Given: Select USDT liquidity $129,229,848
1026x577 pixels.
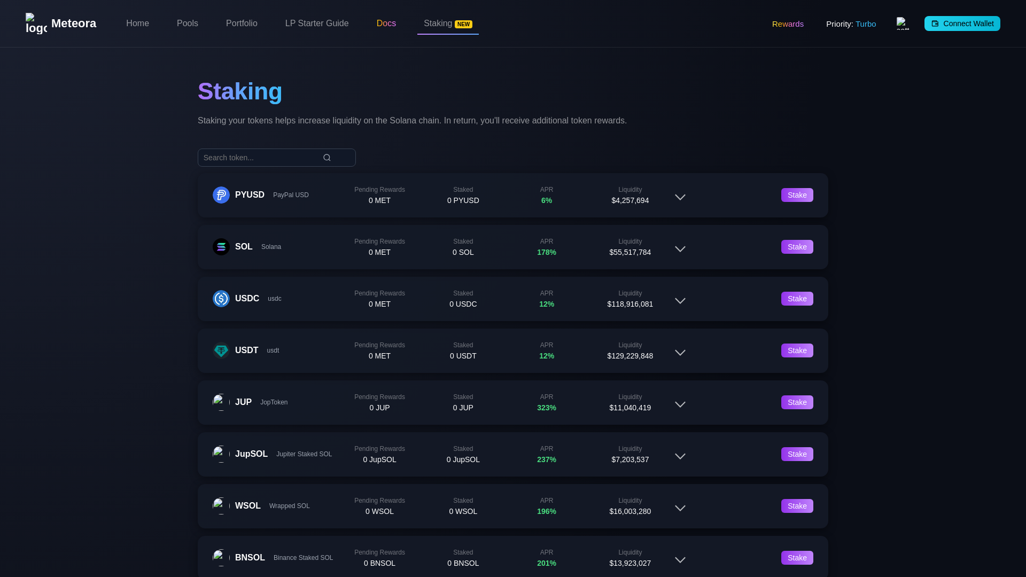Looking at the screenshot, I should tap(630, 356).
